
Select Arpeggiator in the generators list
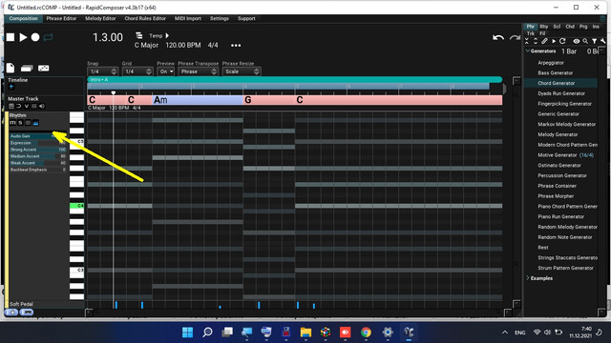pos(551,63)
